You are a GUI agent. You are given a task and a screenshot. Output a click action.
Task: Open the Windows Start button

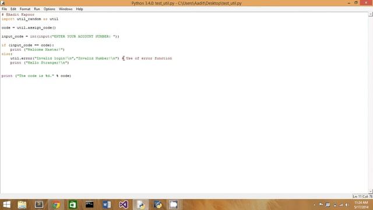pyautogui.click(x=6, y=205)
